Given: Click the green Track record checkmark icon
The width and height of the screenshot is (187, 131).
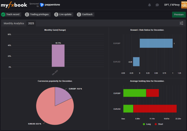Looking at the screenshot, I should pyautogui.click(x=3, y=14).
